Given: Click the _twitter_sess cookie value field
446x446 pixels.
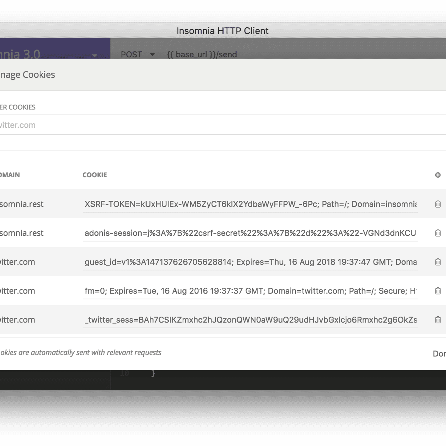Looking at the screenshot, I should point(250,320).
